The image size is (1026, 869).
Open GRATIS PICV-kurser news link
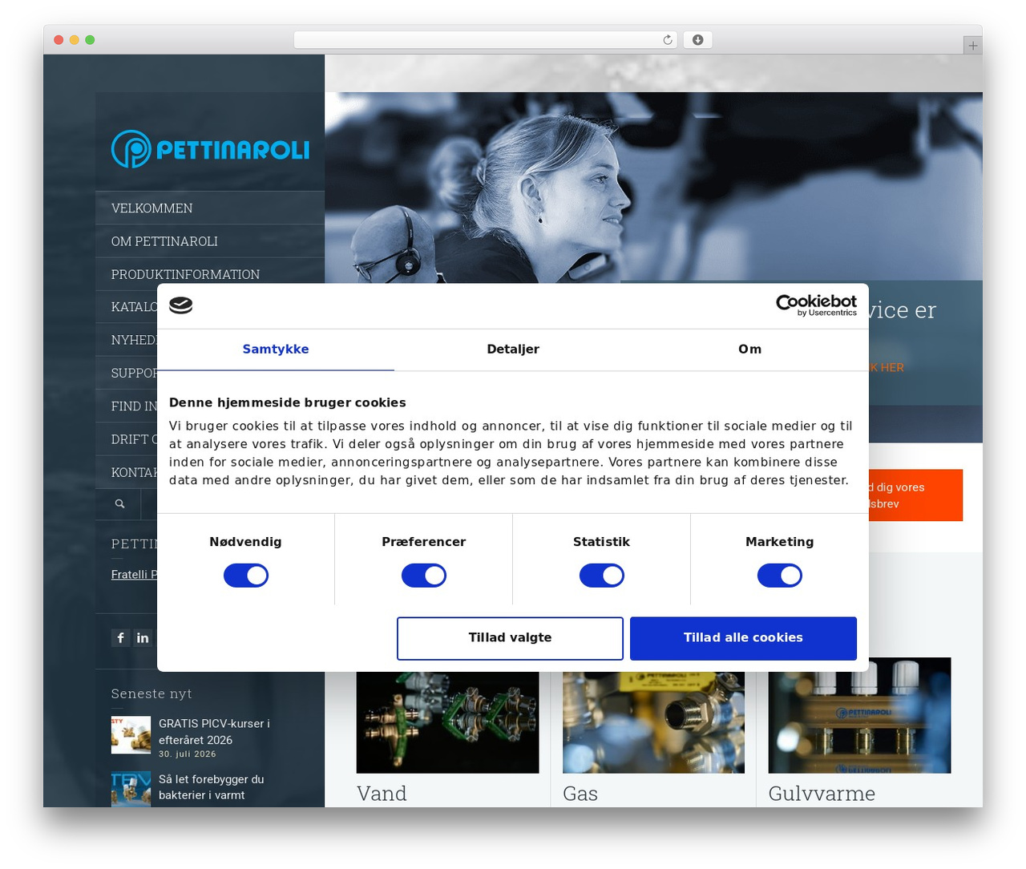[214, 731]
